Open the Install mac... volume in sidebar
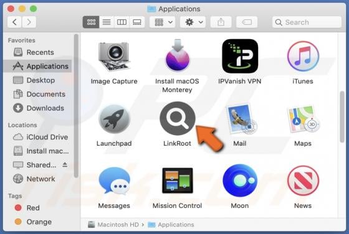This screenshot has width=349, height=234. (38, 151)
